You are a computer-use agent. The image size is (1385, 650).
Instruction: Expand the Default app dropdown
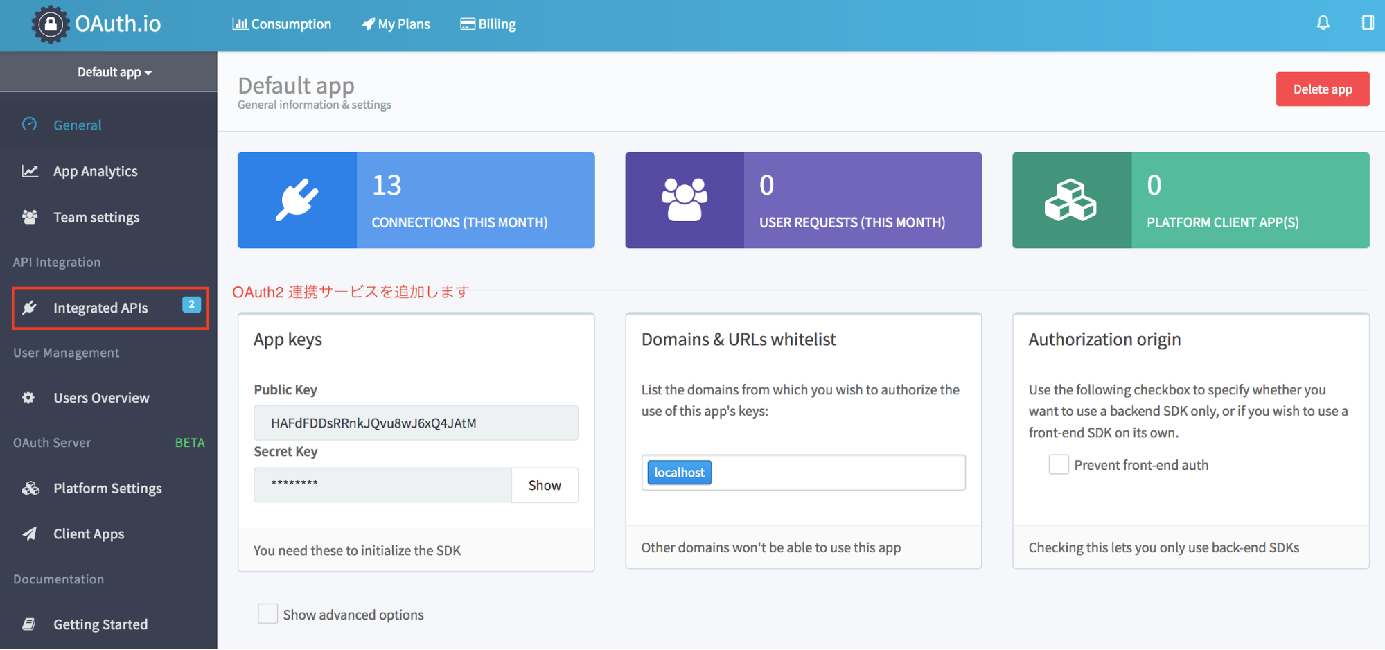[x=114, y=72]
